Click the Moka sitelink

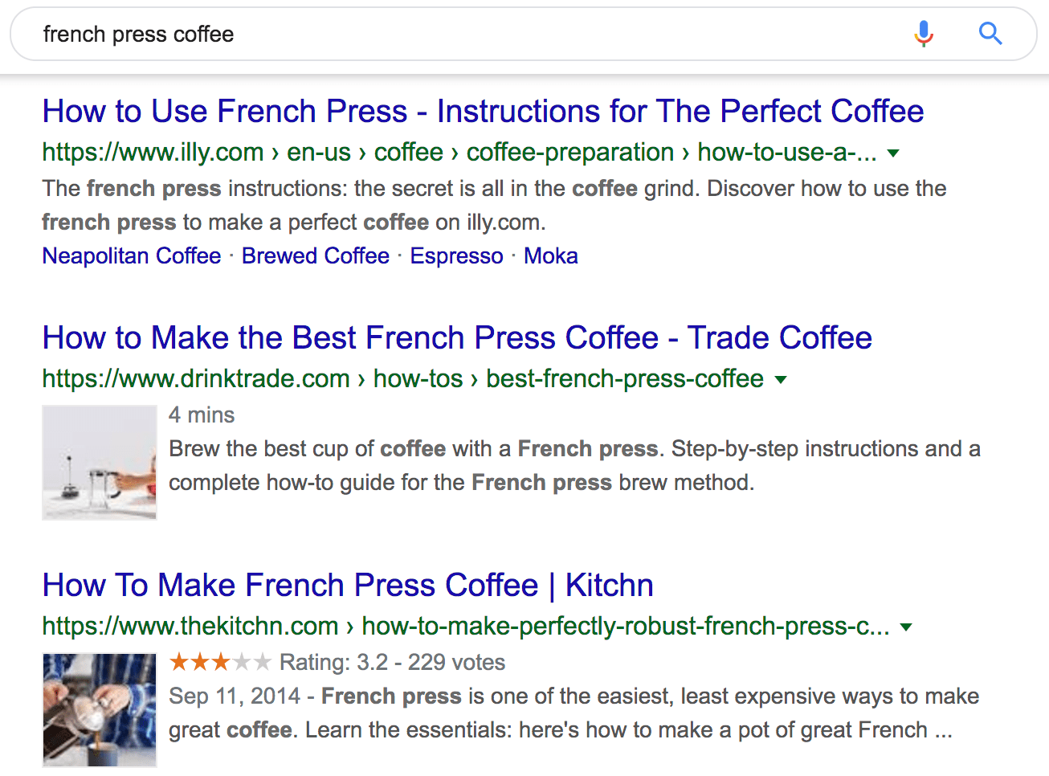pyautogui.click(x=551, y=255)
